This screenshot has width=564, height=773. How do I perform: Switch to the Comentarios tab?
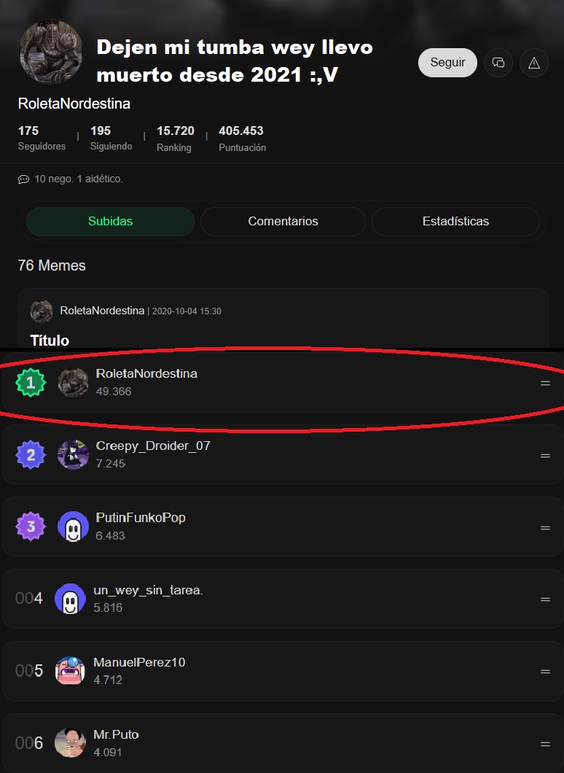pos(283,221)
